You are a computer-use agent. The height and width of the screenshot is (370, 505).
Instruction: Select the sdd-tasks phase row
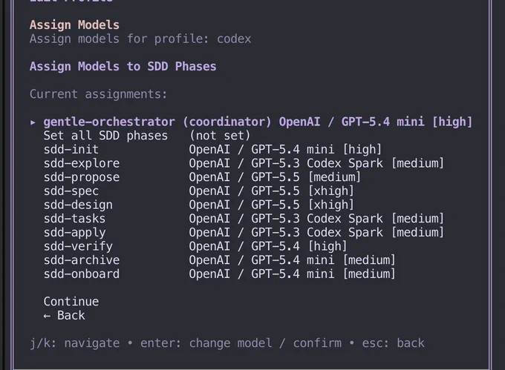click(244, 219)
